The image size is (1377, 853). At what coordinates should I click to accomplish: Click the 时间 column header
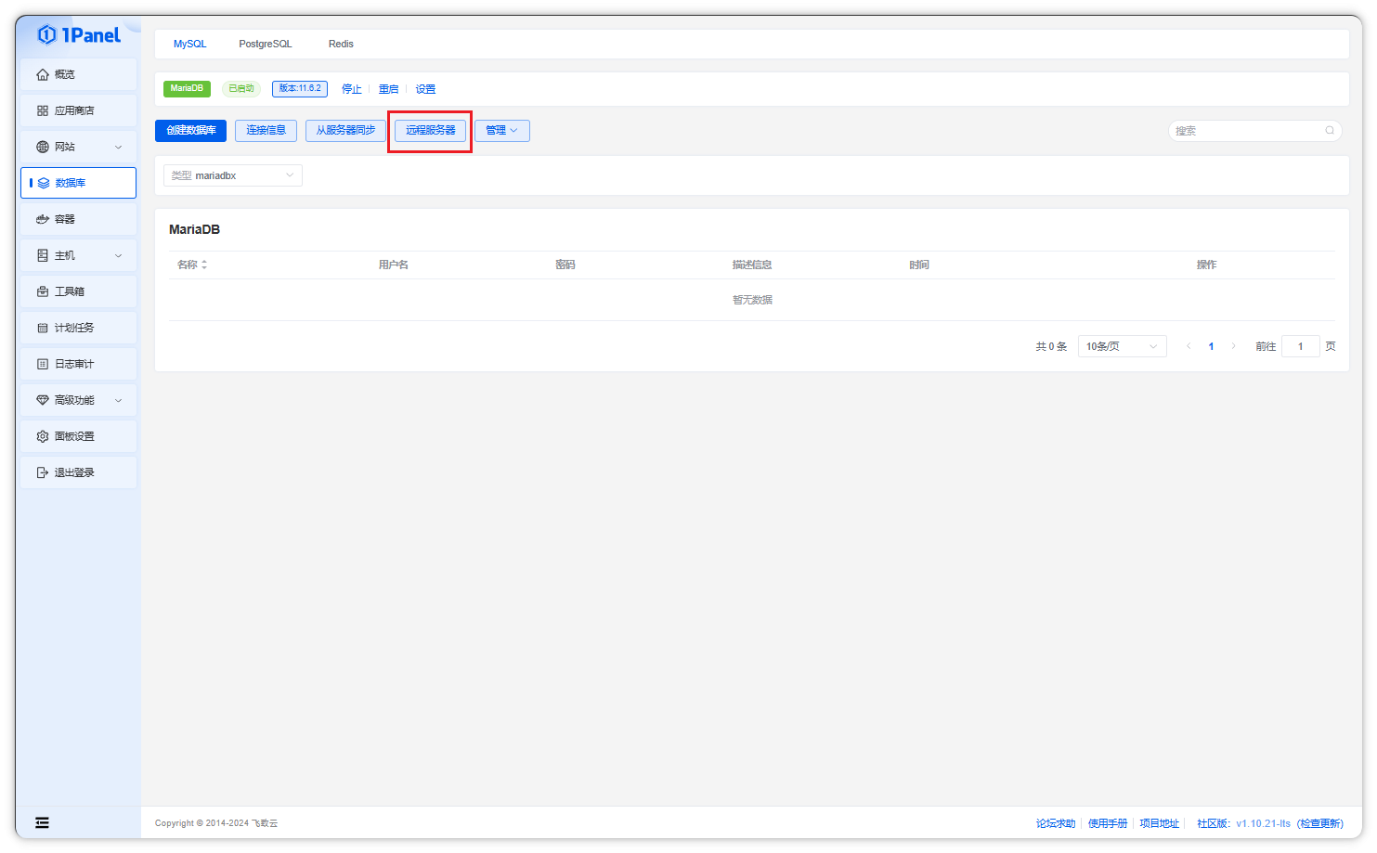tap(919, 265)
